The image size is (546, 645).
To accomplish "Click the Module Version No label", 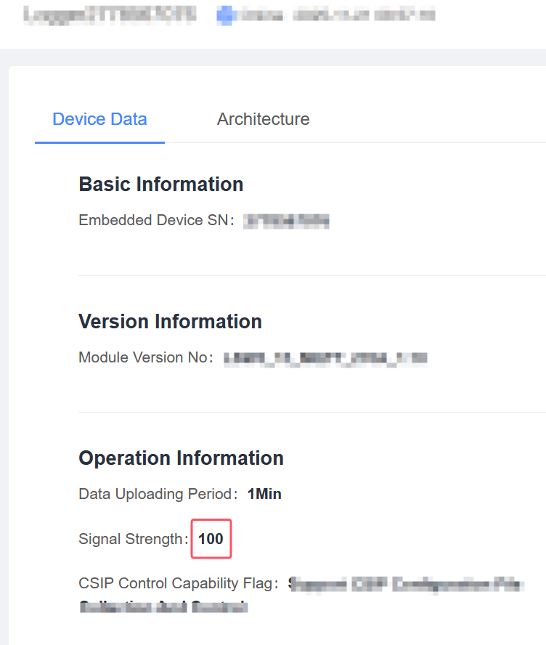I will (142, 357).
